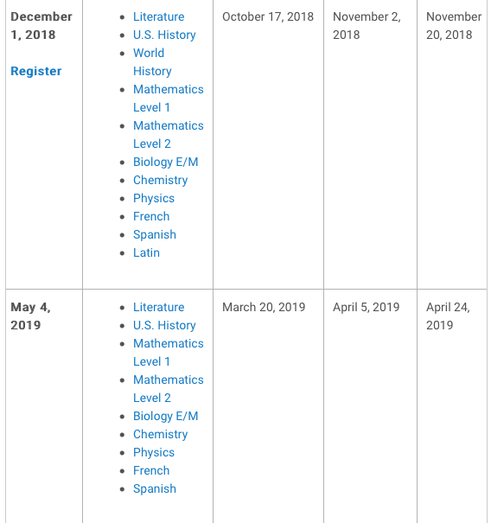Viewport: 491px width, 523px height.
Task: Open Register link for December 1 test
Action: (36, 71)
